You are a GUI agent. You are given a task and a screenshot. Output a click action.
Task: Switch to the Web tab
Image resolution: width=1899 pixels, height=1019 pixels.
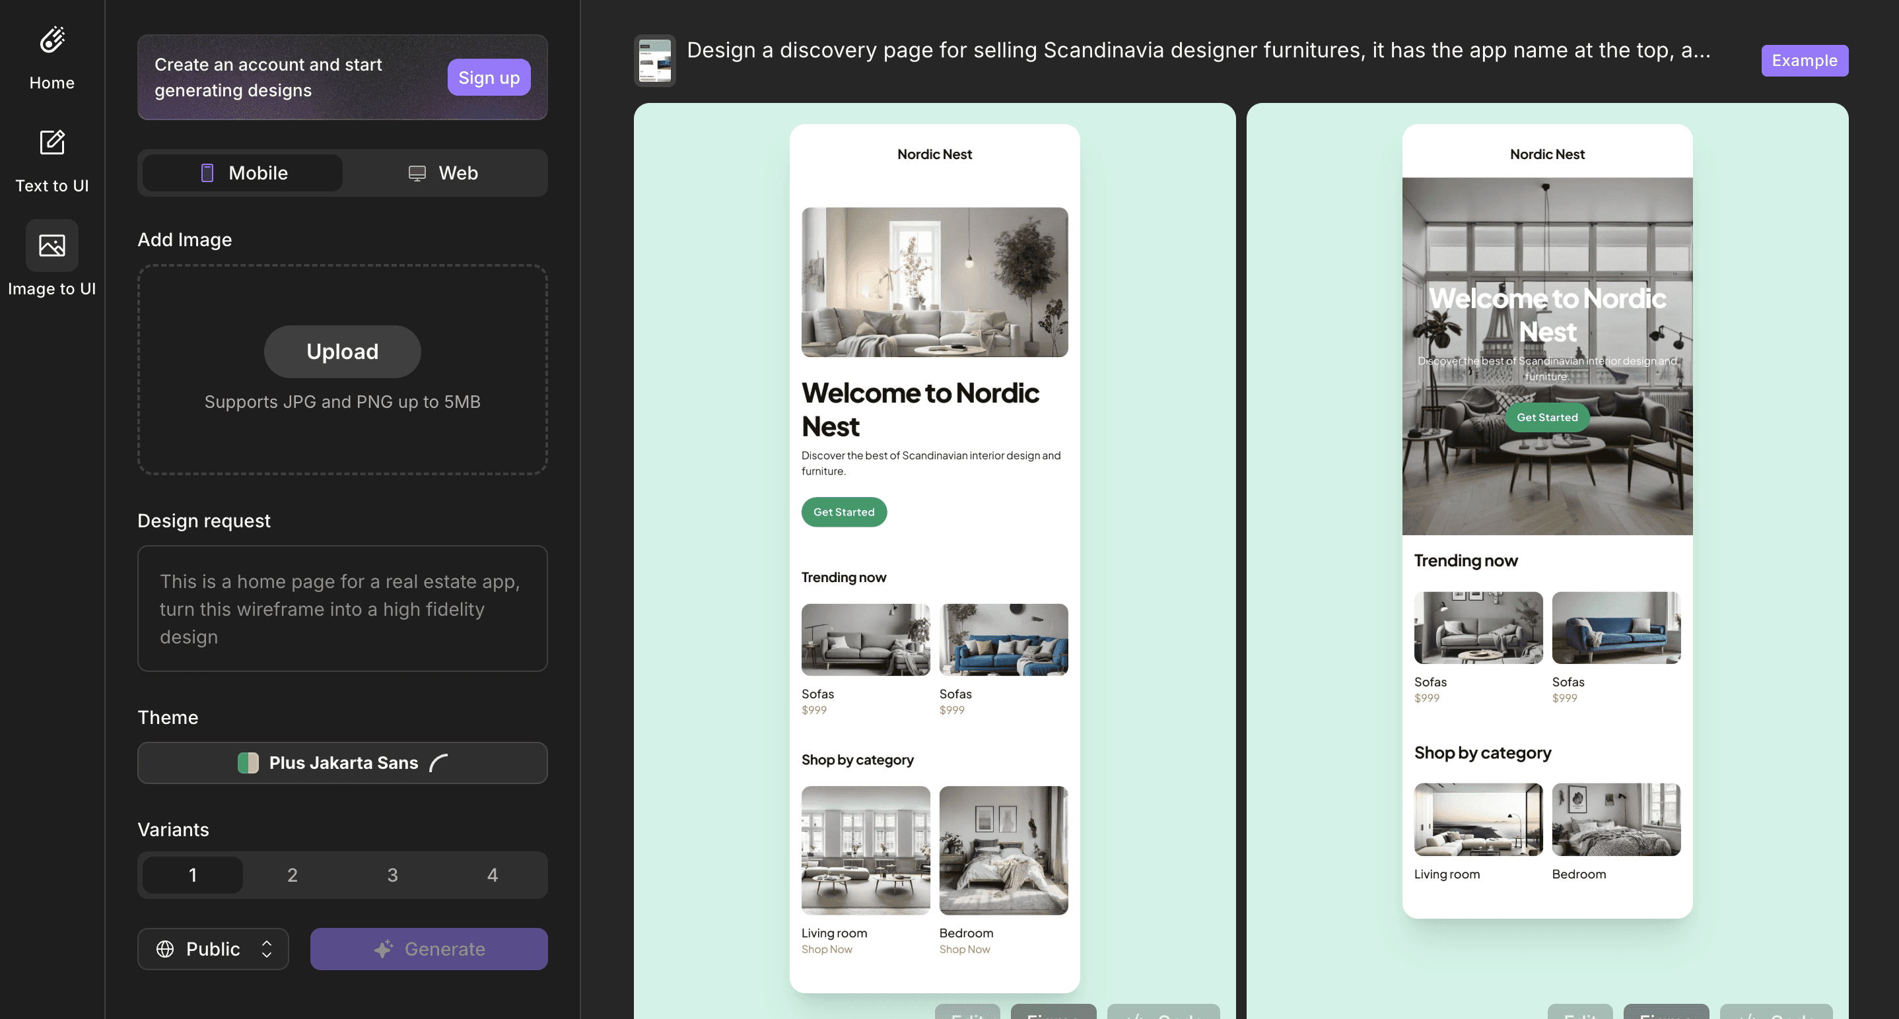coord(444,173)
